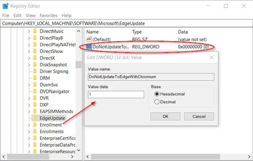Select the DVDNavigator folder icon
The image size is (253, 161).
(35, 91)
